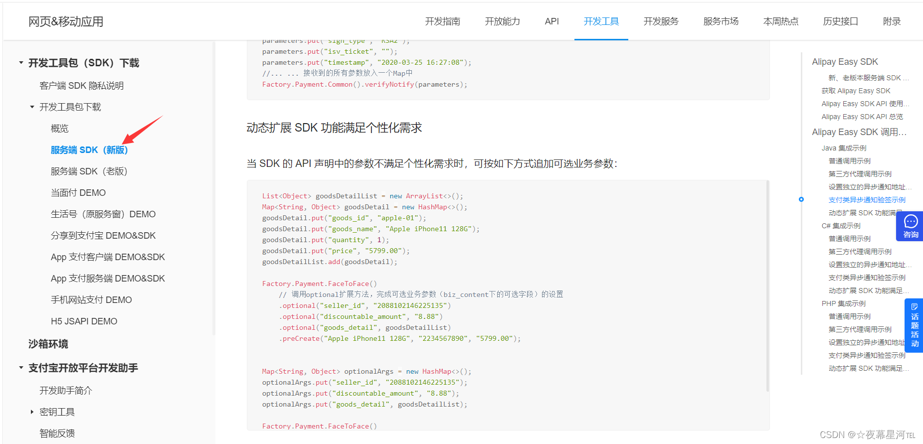Jump to PHP 集成示例 outline link
This screenshot has height=444, width=923.
coord(843,303)
